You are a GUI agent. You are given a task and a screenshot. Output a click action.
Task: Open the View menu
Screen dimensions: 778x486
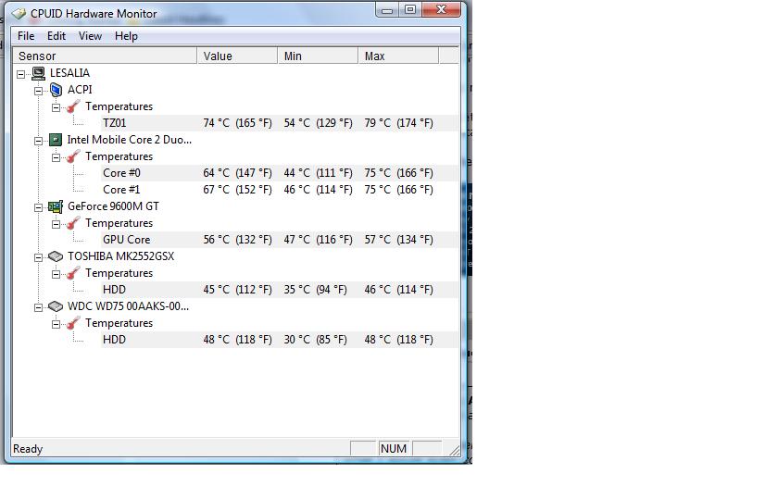(x=90, y=36)
